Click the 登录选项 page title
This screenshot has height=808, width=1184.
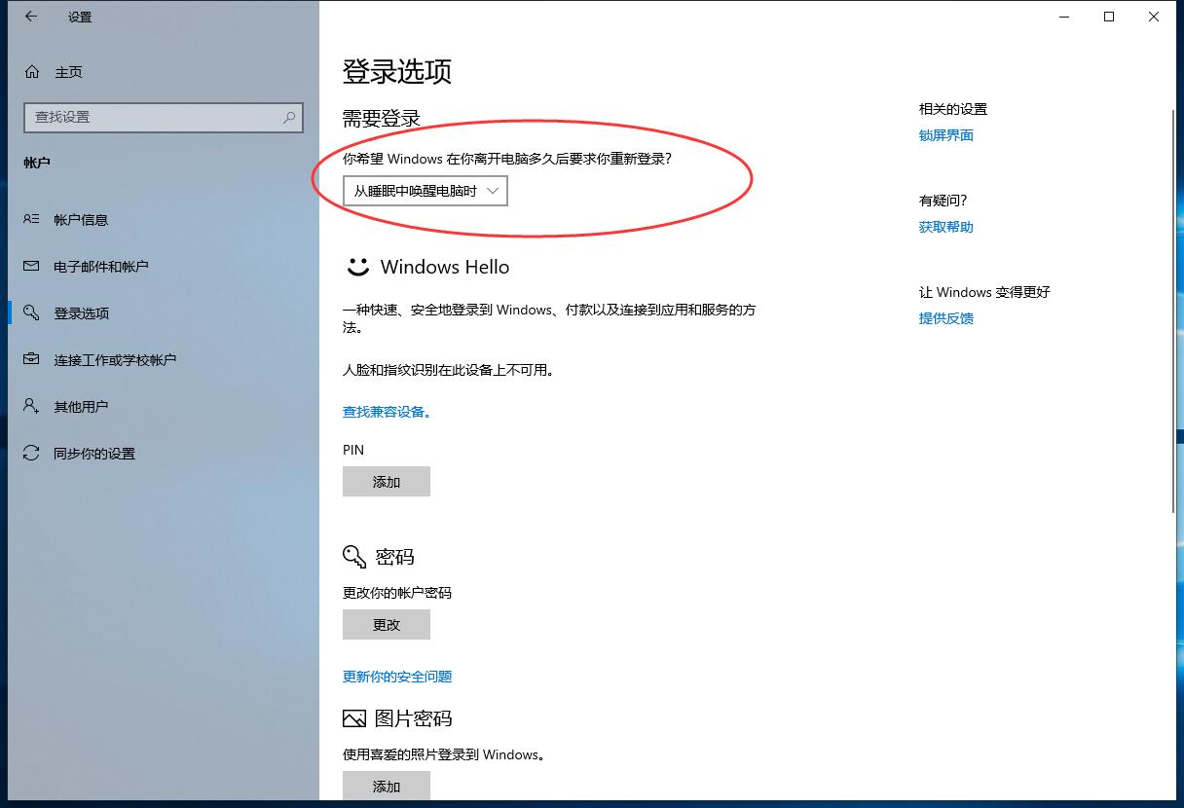pos(397,71)
